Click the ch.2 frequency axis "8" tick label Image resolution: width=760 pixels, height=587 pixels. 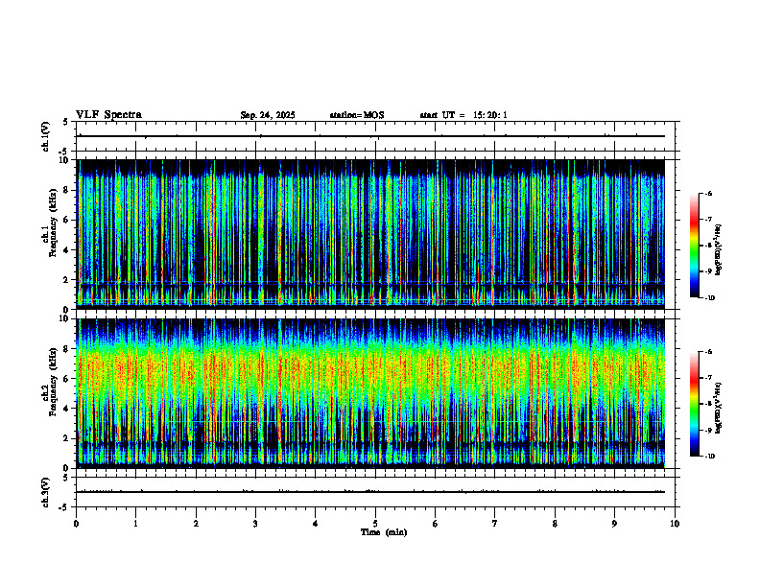pyautogui.click(x=67, y=349)
